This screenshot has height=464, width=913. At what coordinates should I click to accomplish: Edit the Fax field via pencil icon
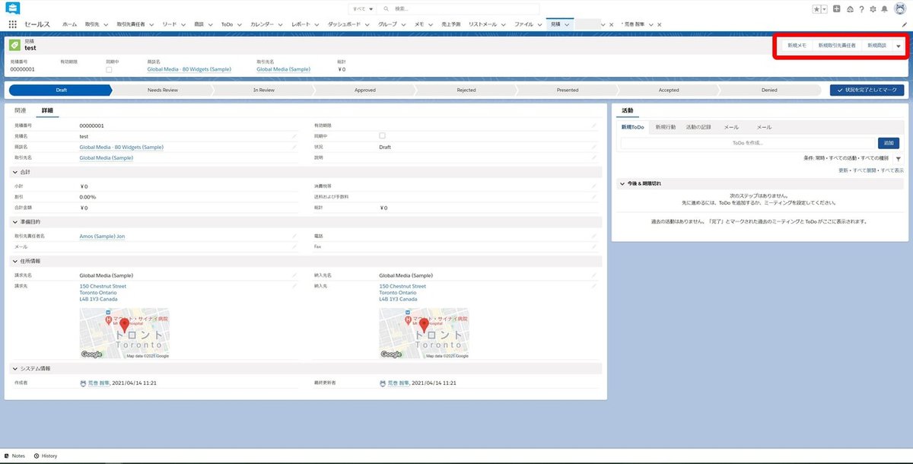coord(594,246)
